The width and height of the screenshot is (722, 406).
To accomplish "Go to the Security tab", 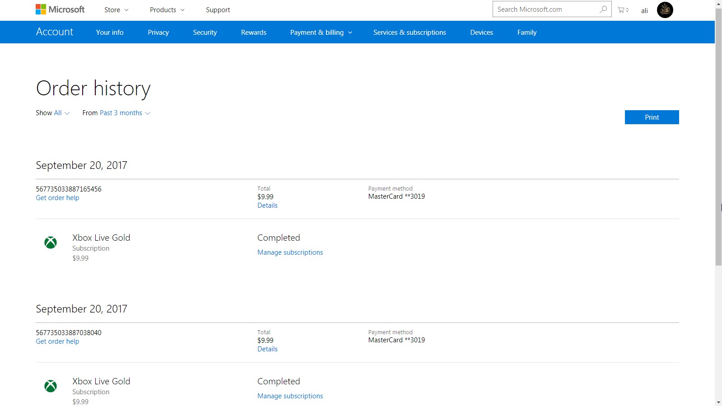I will [205, 33].
